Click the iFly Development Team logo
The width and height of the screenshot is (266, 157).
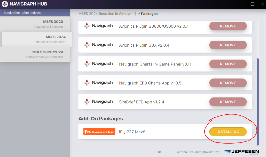coord(99,132)
